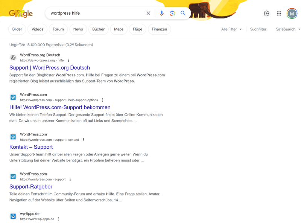Switch to the Bilder tab

(x=17, y=29)
